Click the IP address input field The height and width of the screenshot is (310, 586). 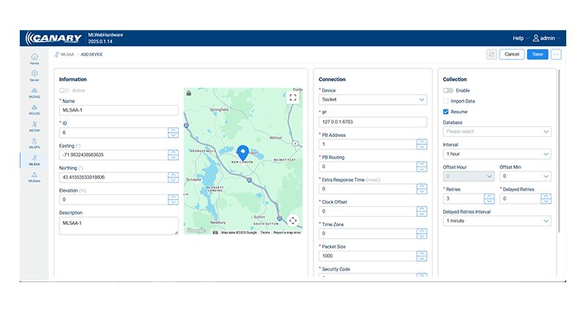(373, 122)
